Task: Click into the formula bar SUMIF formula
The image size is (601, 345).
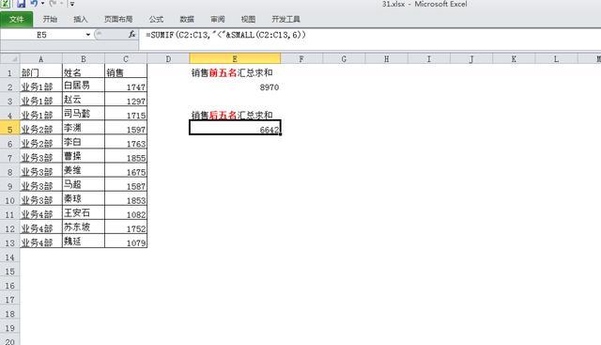Action: tap(225, 35)
